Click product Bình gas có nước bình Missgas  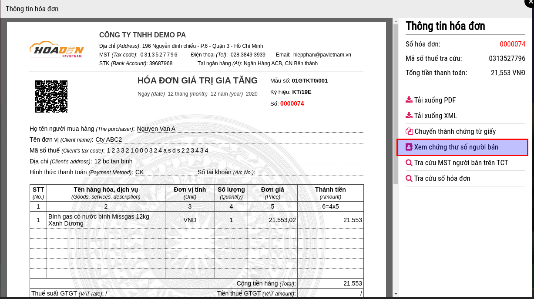pyautogui.click(x=99, y=220)
